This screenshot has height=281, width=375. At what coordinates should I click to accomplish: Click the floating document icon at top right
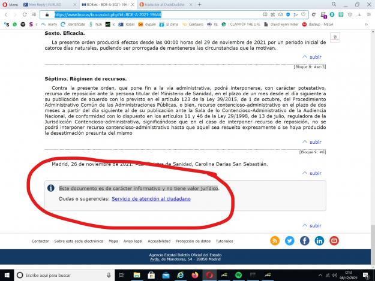(335, 37)
